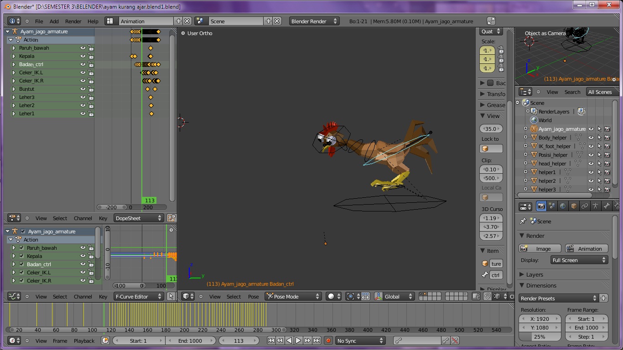Click the Animation render button
Screen dimensions: 623x350
point(586,249)
